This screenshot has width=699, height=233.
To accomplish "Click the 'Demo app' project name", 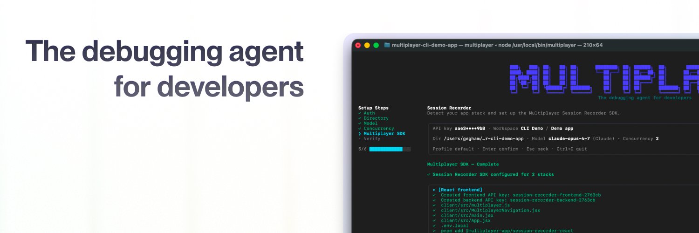I will tap(562, 129).
